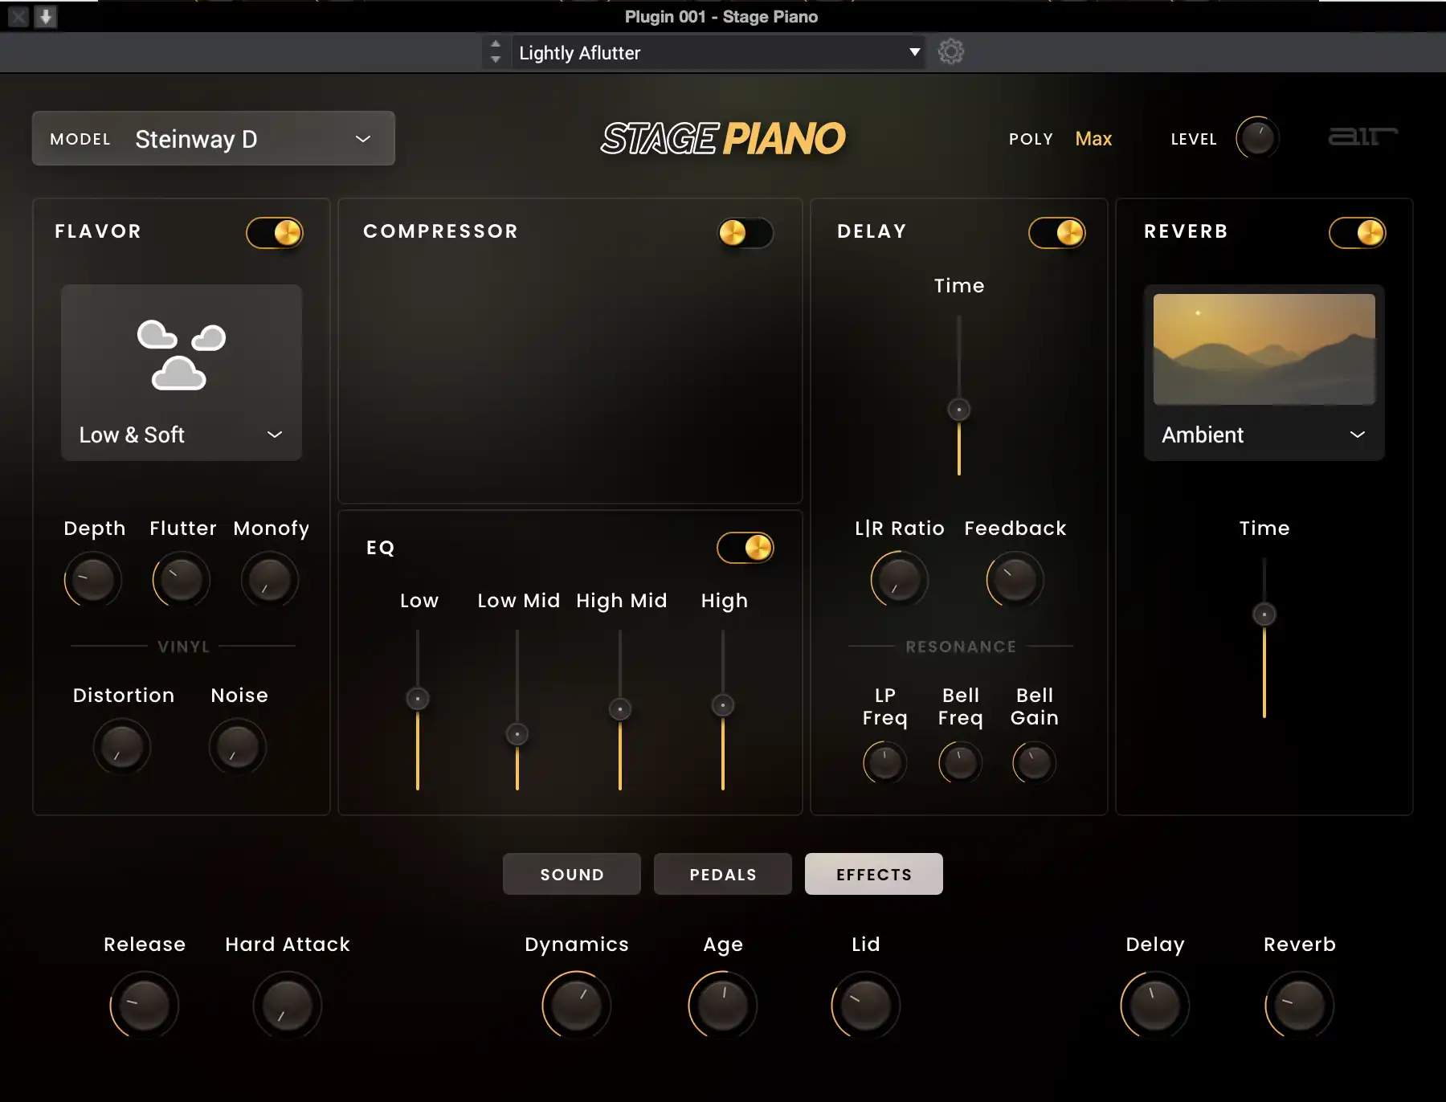Disable the Reverb effect
The width and height of the screenshot is (1446, 1102).
(x=1357, y=233)
